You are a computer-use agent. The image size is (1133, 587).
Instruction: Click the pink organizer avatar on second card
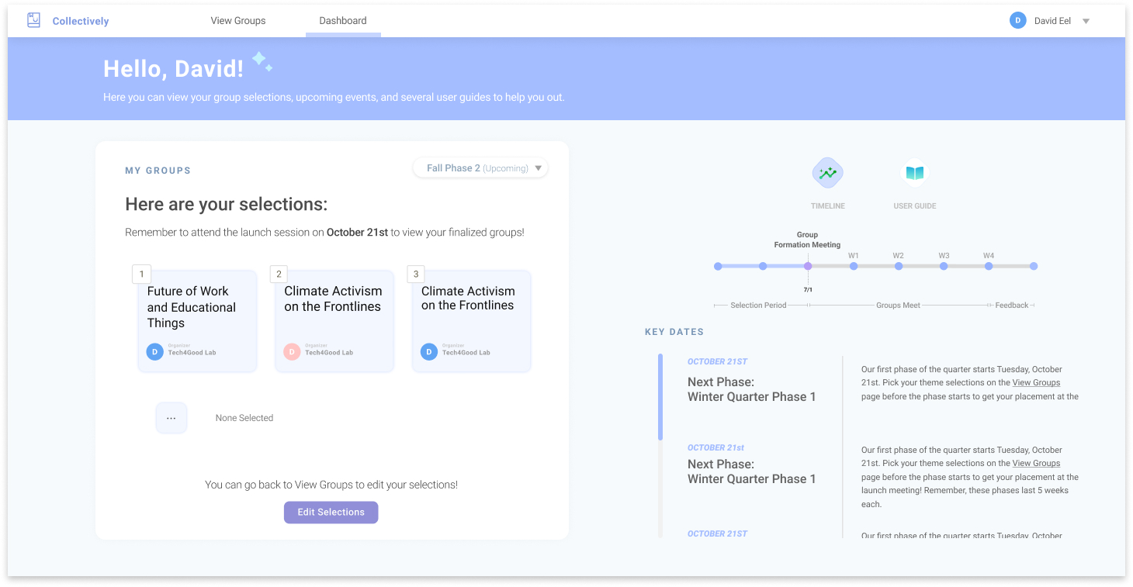292,352
